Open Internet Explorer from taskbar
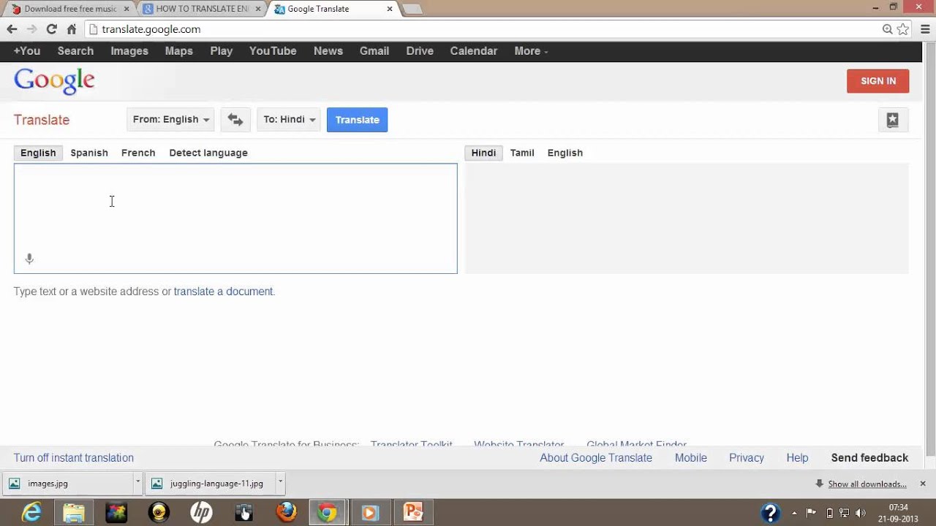 click(x=31, y=513)
